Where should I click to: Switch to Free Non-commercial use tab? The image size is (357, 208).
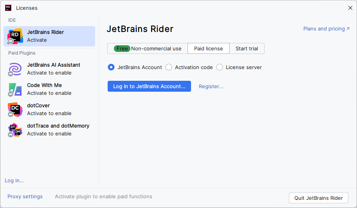(148, 48)
